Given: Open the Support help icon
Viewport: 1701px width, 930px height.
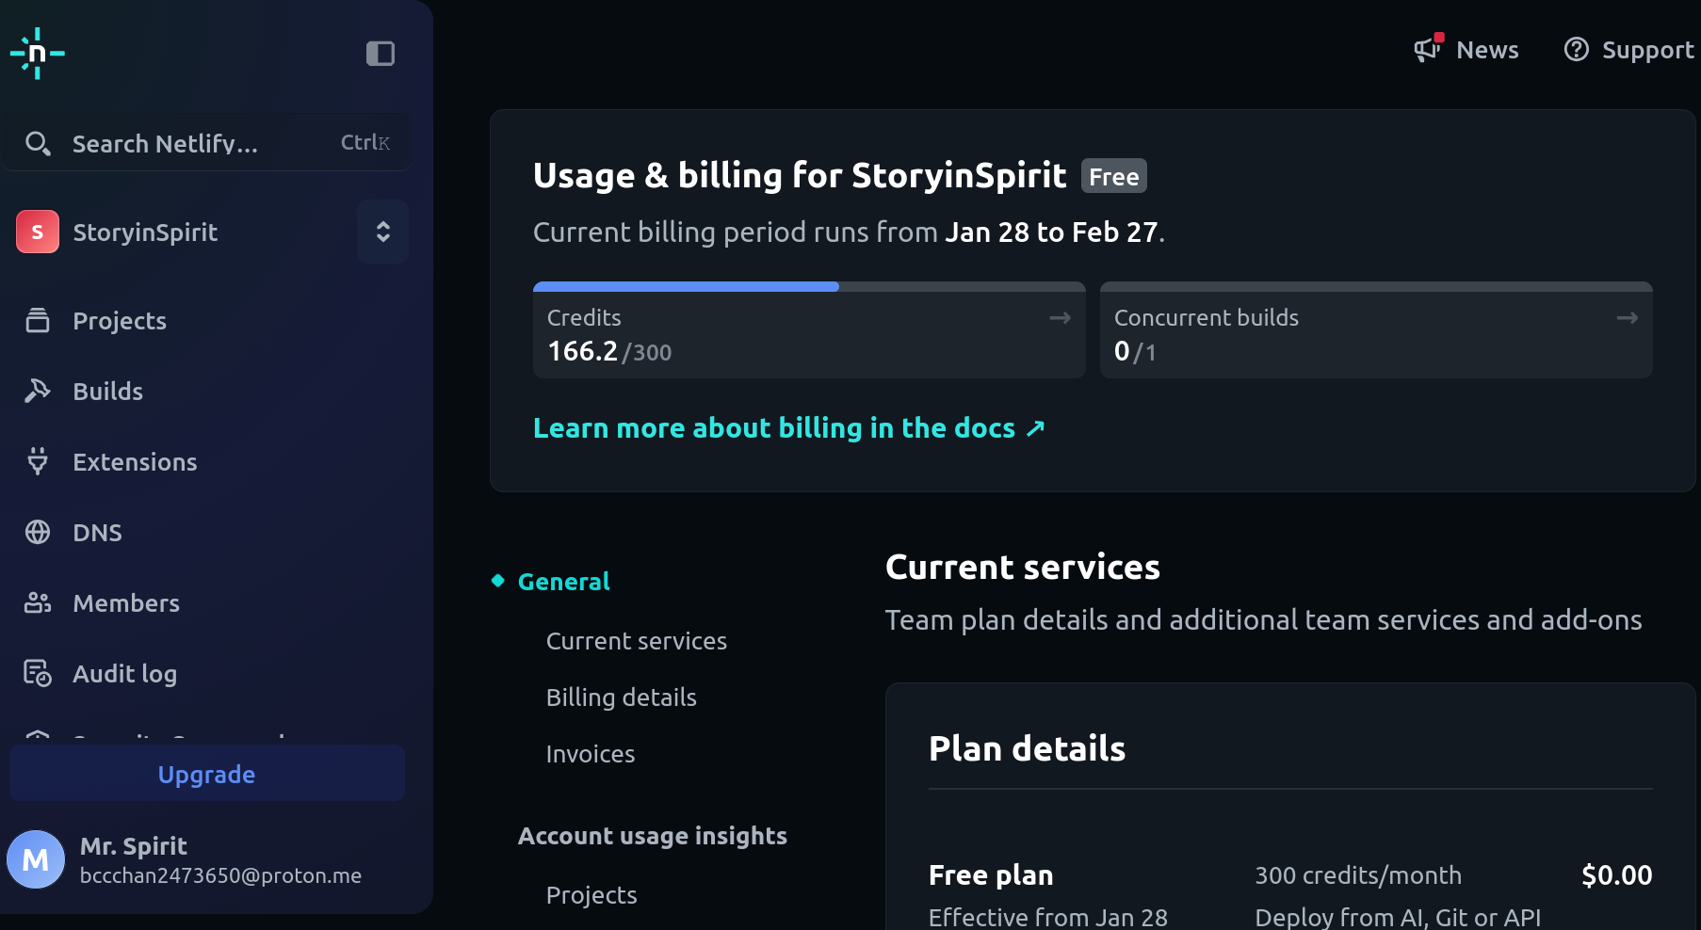Looking at the screenshot, I should 1576,49.
